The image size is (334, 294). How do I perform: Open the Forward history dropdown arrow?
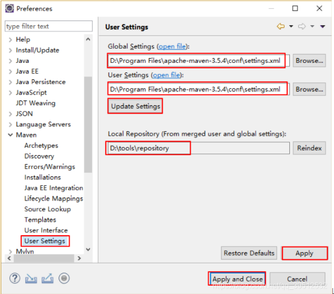pyautogui.click(x=312, y=26)
